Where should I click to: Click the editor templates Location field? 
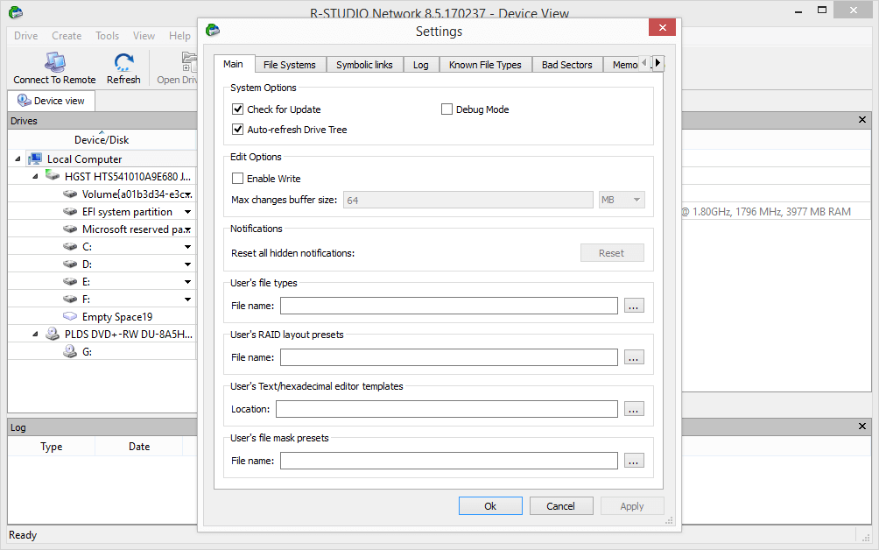[447, 409]
